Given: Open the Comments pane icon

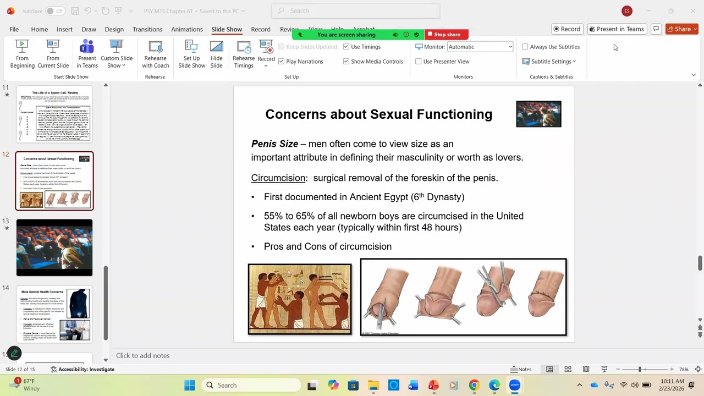Looking at the screenshot, I should coord(656,29).
